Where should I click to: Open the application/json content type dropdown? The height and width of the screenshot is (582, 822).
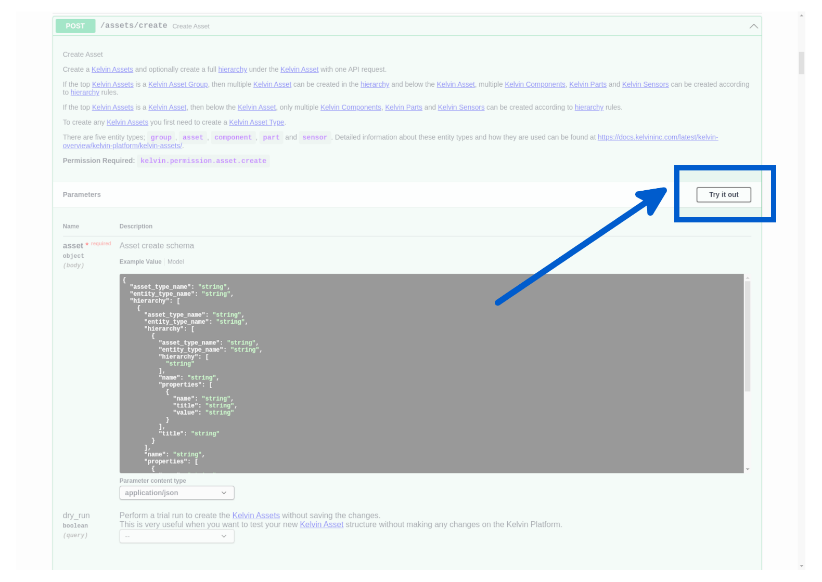pyautogui.click(x=176, y=493)
